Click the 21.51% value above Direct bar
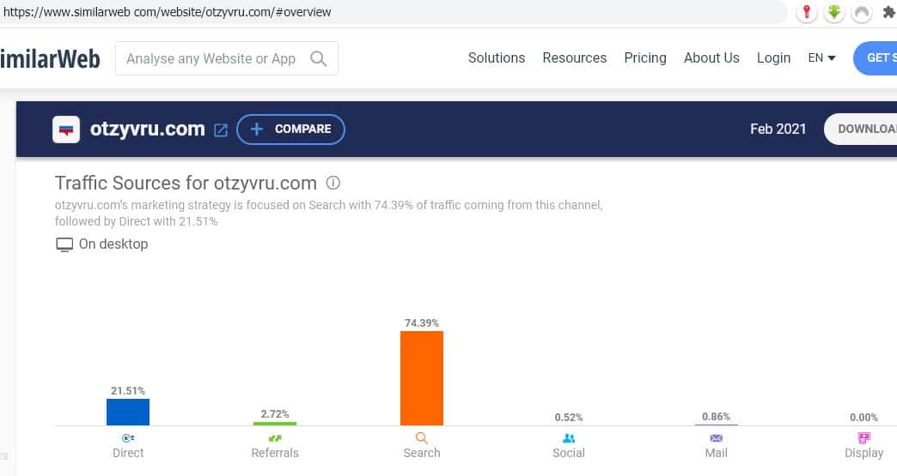Image resolution: width=897 pixels, height=476 pixels. (128, 391)
